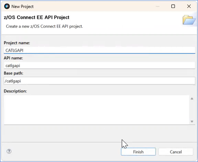This screenshot has height=162, width=198.
Task: Cancel the New Project dialog
Action: [x=176, y=152]
